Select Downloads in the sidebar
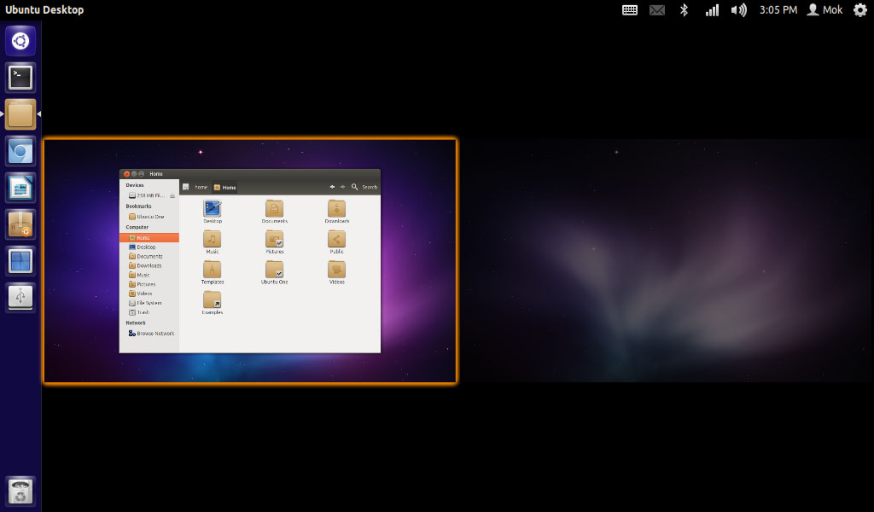874x512 pixels. 145,265
